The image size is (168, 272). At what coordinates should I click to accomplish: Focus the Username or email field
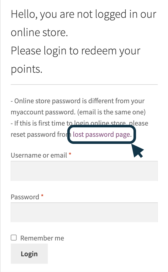point(84,171)
